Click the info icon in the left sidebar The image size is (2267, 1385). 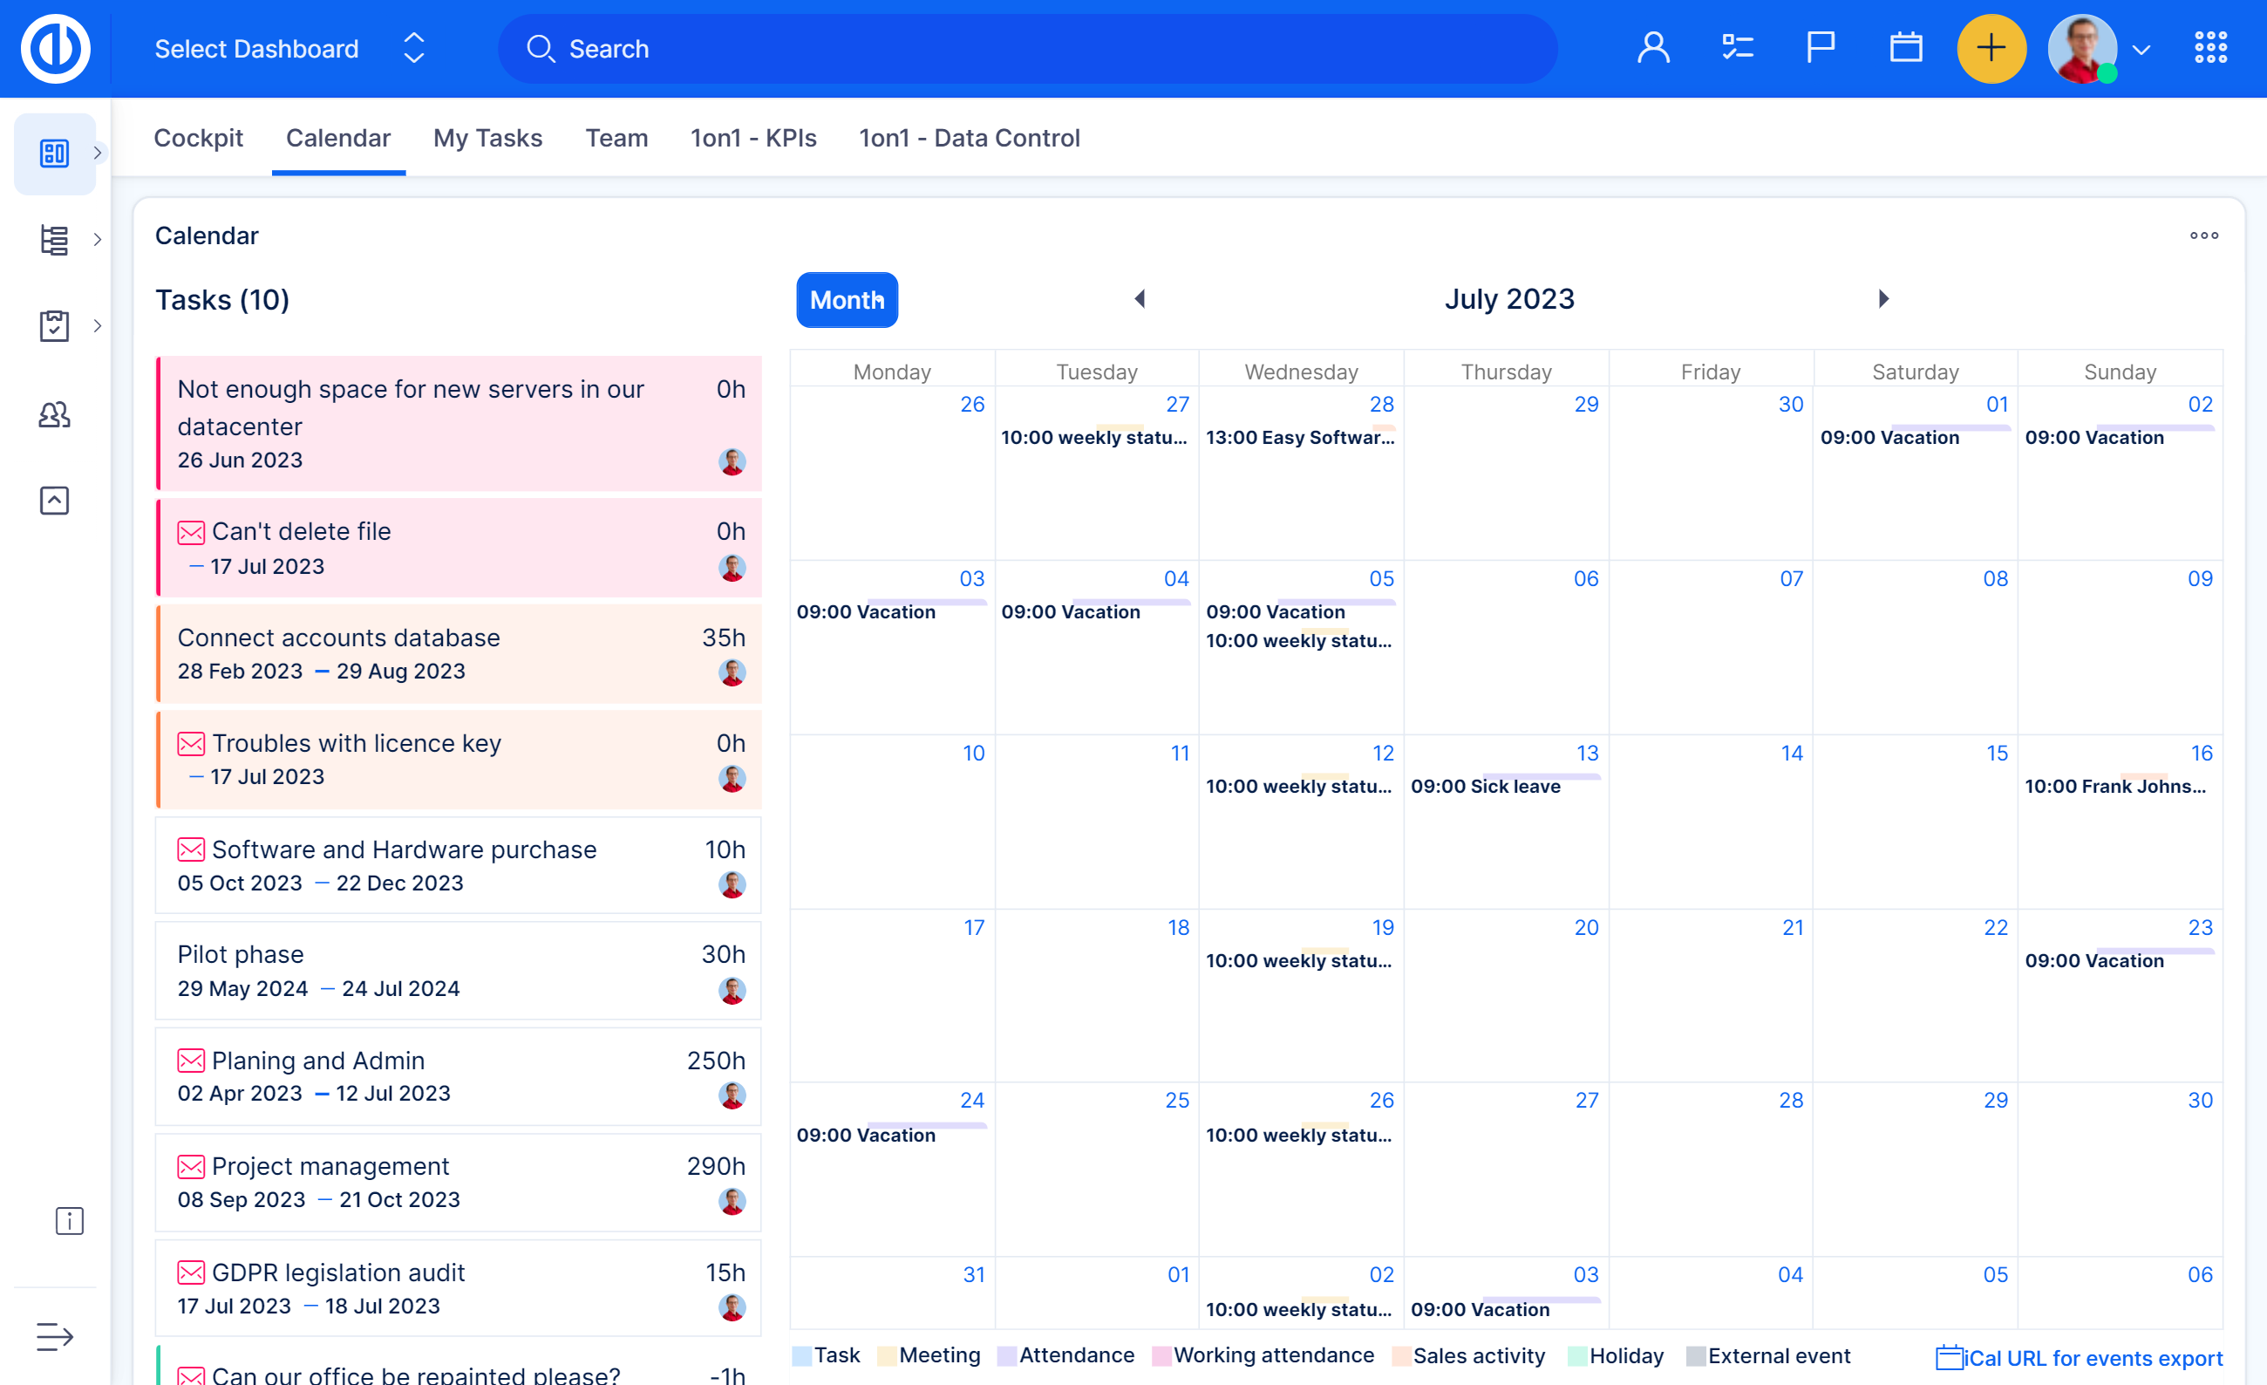(x=69, y=1221)
